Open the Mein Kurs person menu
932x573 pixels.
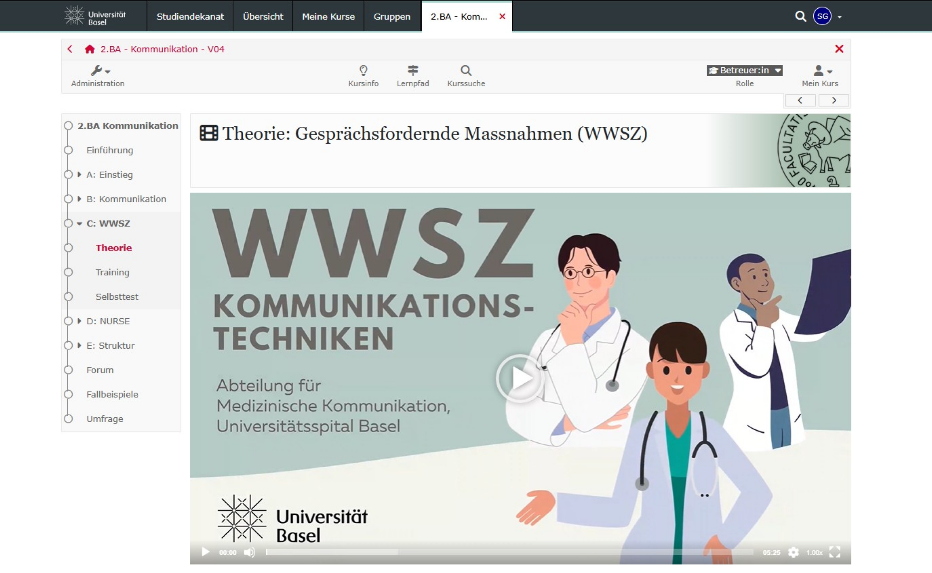pos(820,76)
